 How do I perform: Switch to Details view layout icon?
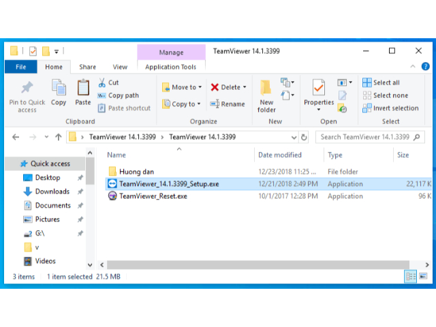pos(410,277)
